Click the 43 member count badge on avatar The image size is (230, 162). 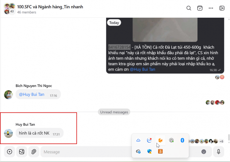click(12, 11)
